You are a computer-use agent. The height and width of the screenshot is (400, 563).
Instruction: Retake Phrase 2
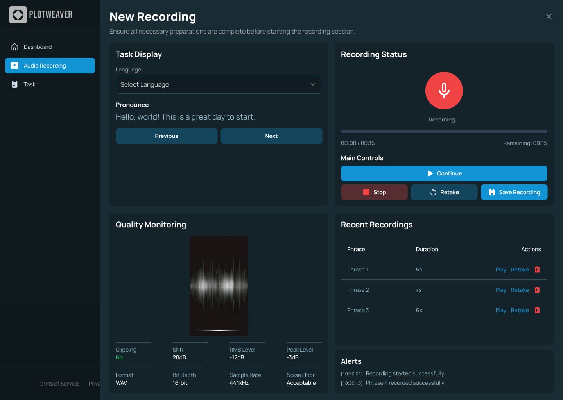520,290
